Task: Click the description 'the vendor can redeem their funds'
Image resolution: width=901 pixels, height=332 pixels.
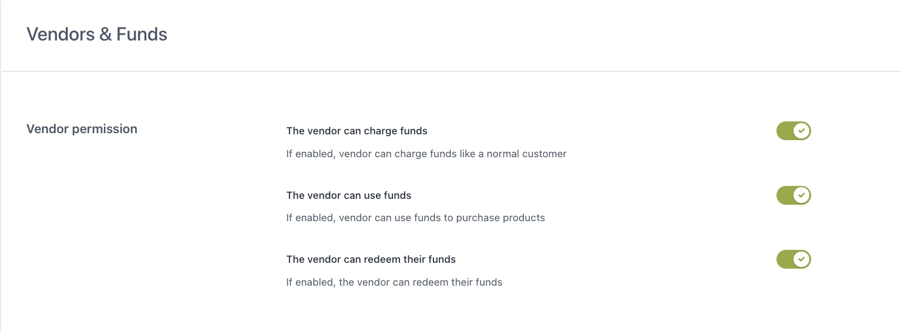Action: (x=394, y=282)
